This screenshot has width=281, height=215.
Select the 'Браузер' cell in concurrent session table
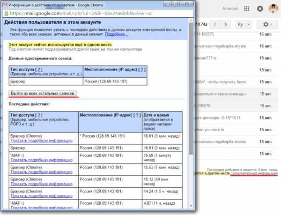coord(46,82)
